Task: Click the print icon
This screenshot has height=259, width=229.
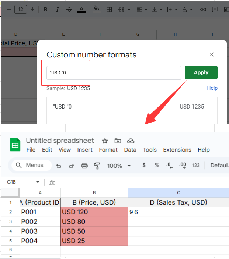Action: [x=84, y=166]
